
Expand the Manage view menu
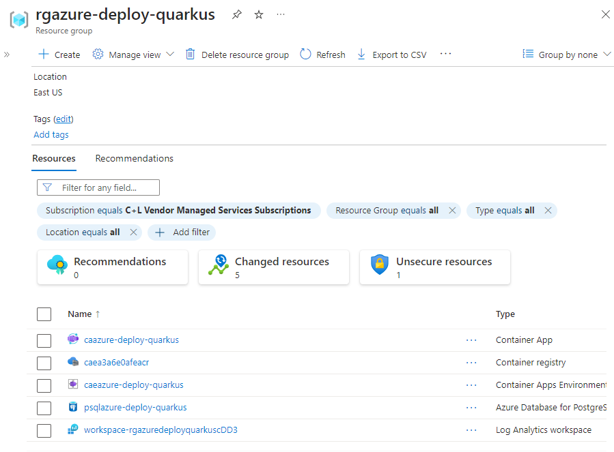pyautogui.click(x=133, y=55)
